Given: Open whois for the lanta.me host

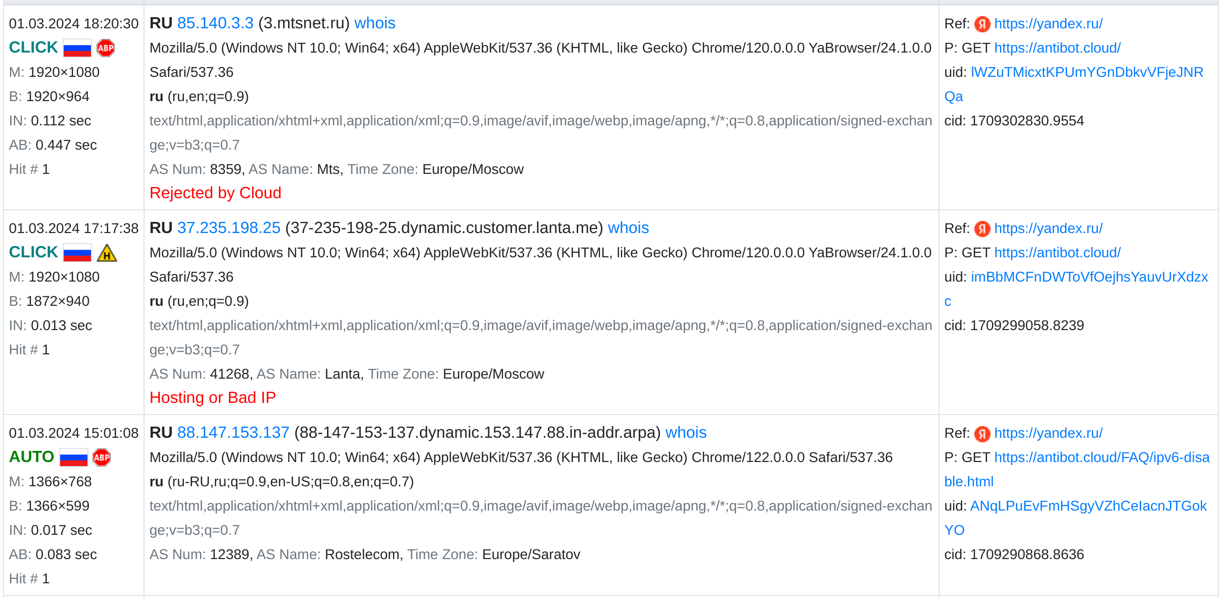Looking at the screenshot, I should [628, 228].
